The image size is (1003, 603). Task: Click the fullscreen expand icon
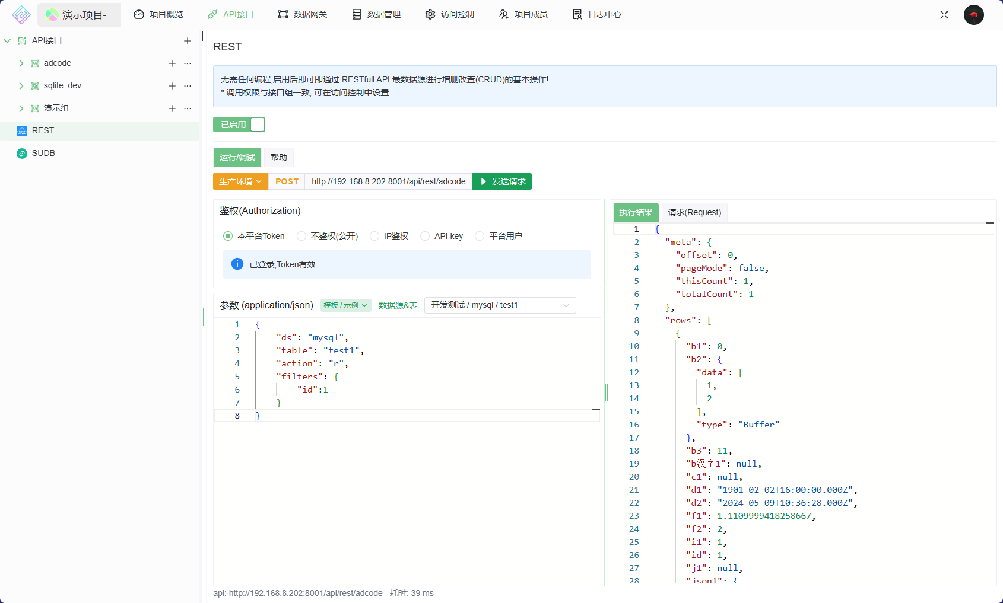pos(944,15)
